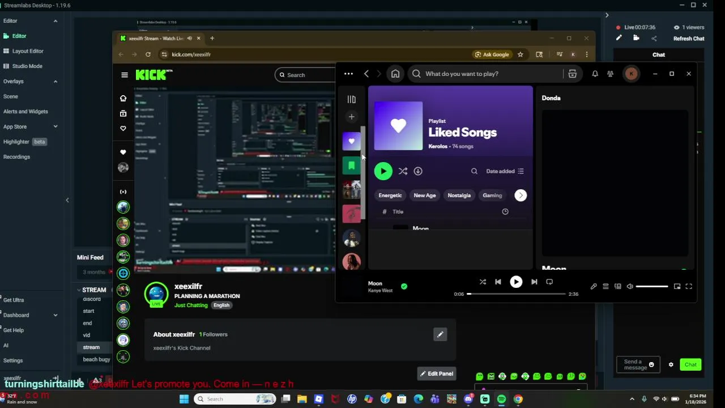This screenshot has height=408, width=725.
Task: Open Spotify notifications bell
Action: pyautogui.click(x=595, y=74)
